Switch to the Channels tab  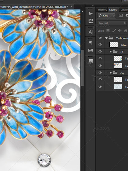tap(124, 10)
